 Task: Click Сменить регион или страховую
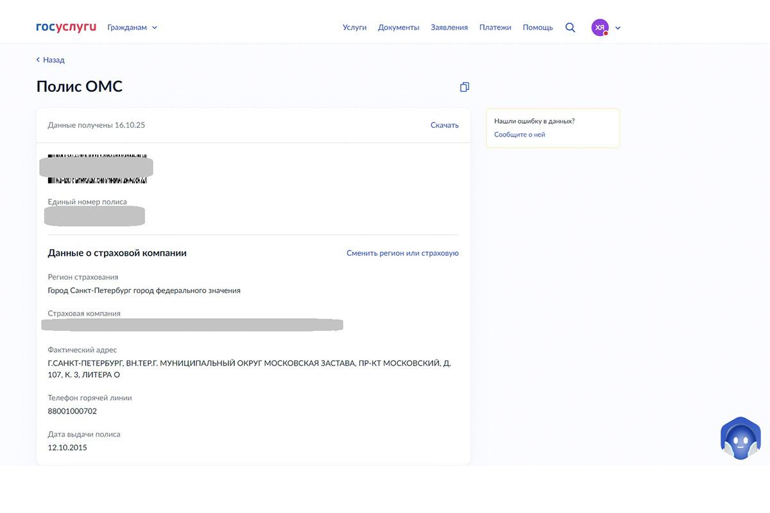click(402, 253)
